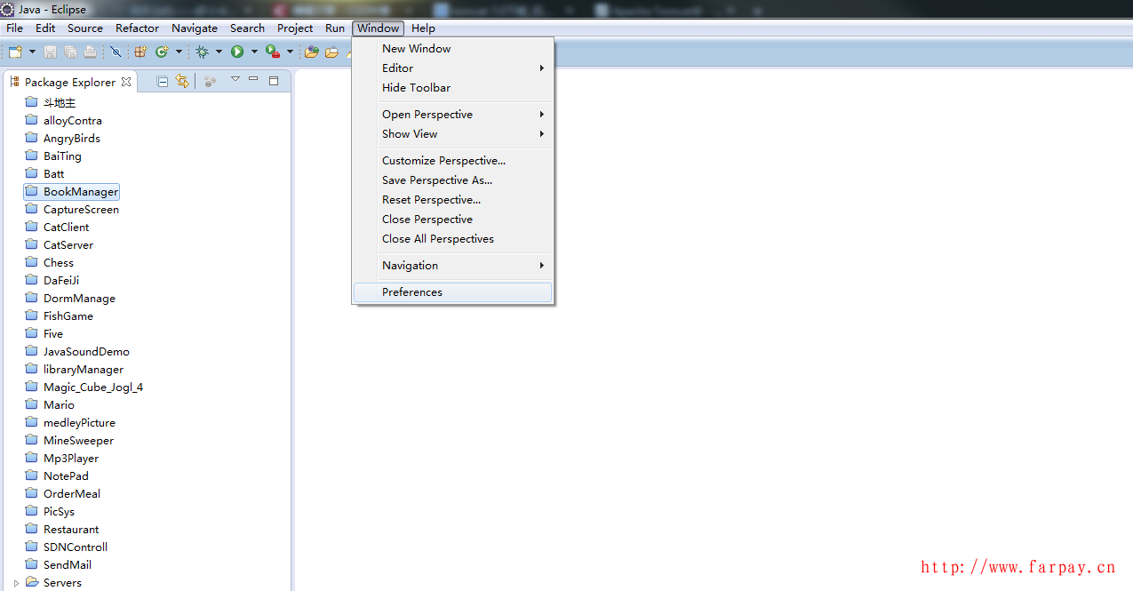Image resolution: width=1133 pixels, height=591 pixels.
Task: Expand the Servers project tree node
Action: click(x=16, y=583)
